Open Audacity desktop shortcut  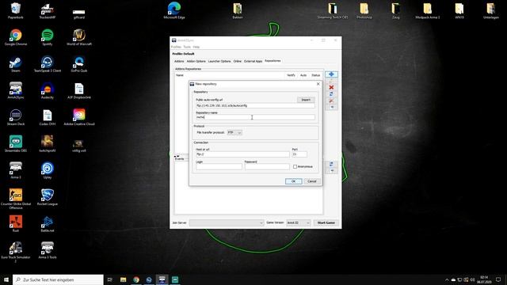48,90
